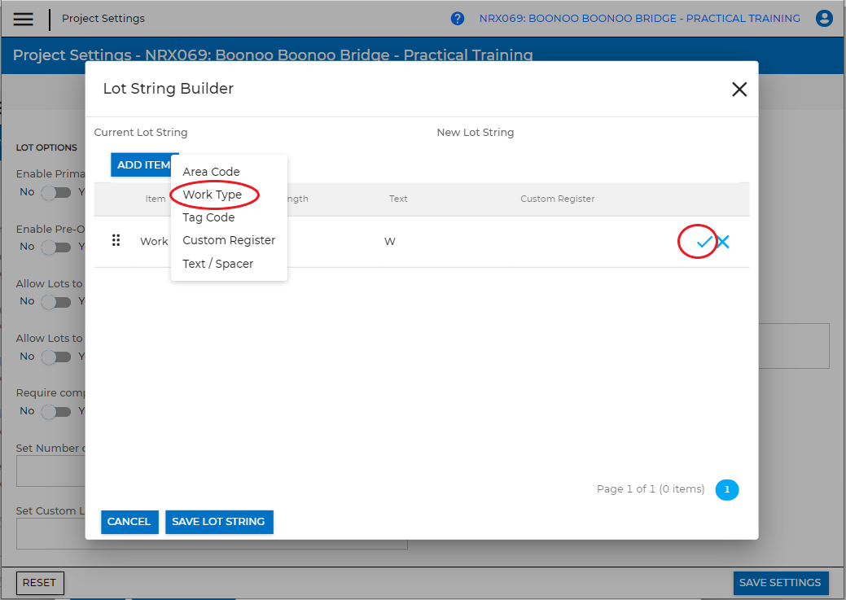Click the Text column header
The height and width of the screenshot is (600, 846).
[398, 199]
